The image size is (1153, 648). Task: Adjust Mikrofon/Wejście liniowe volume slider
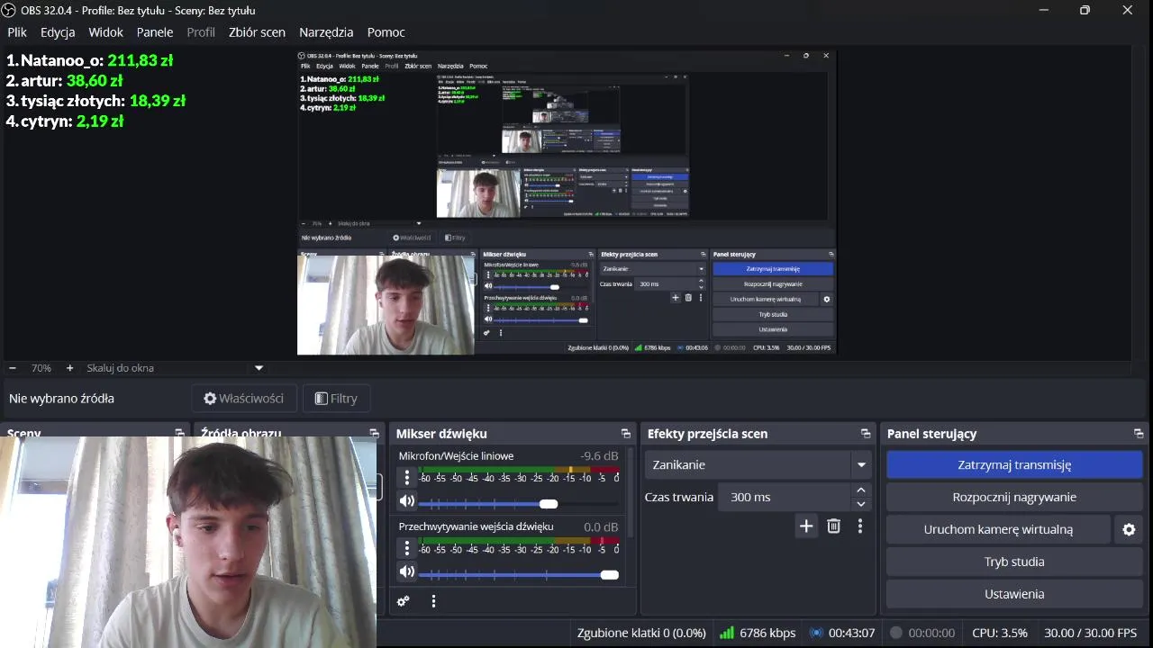[519, 503]
